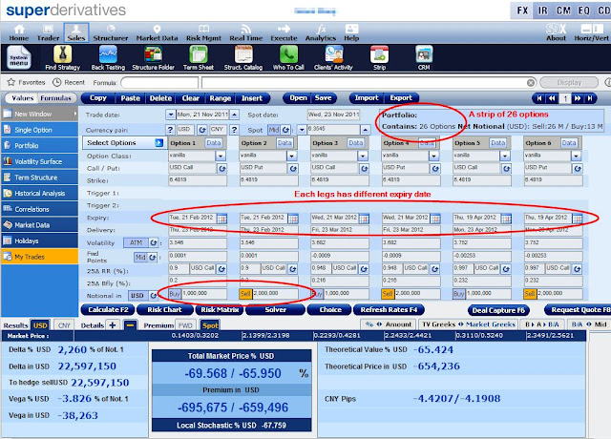
Task: Open the Market Data top navigation icon
Action: click(157, 32)
